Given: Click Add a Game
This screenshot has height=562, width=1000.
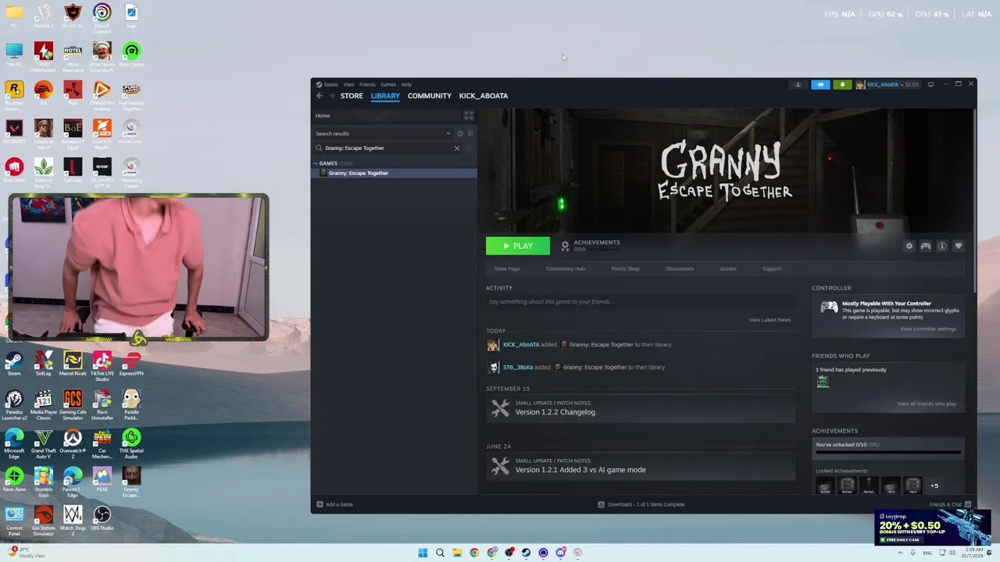Looking at the screenshot, I should pyautogui.click(x=334, y=504).
